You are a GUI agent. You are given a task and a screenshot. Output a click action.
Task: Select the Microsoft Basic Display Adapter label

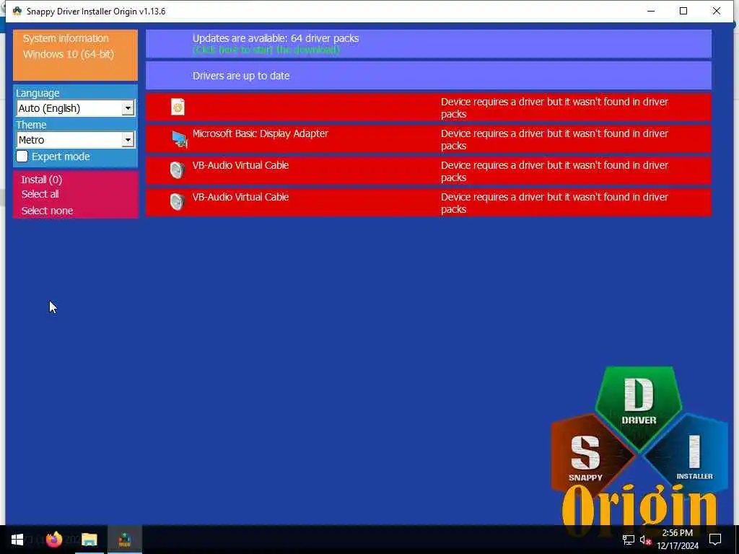[260, 133]
